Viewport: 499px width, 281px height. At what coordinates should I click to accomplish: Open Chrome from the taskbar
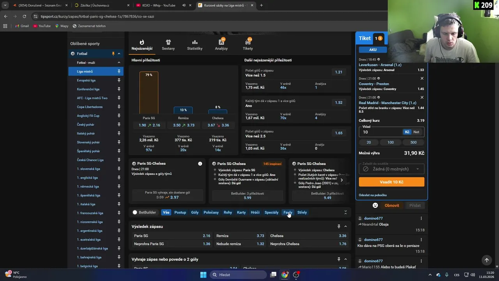pos(285,275)
